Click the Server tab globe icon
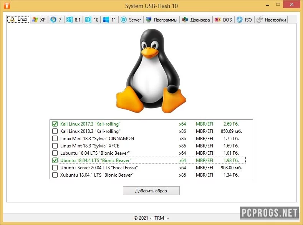The width and height of the screenshot is (303, 225). pos(124,20)
